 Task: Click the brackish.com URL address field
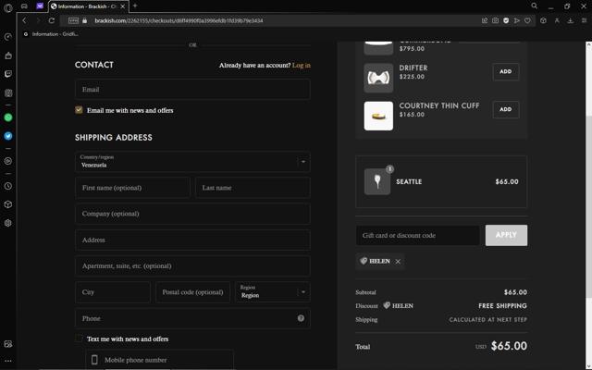pyautogui.click(x=179, y=20)
